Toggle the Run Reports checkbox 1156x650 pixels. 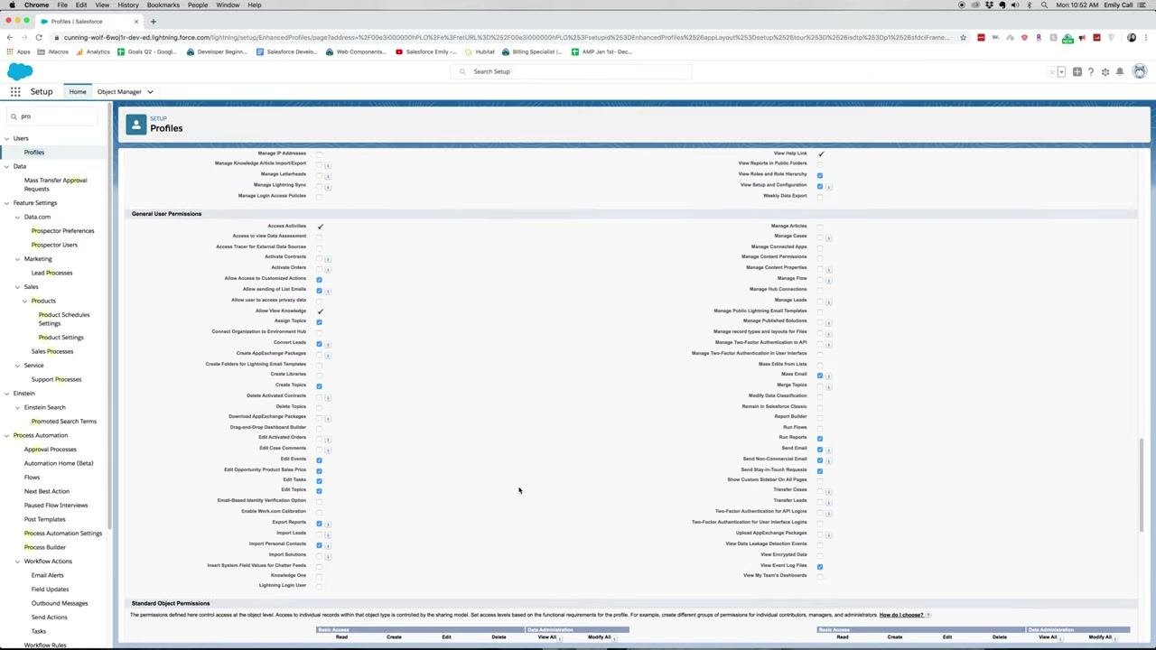point(820,439)
